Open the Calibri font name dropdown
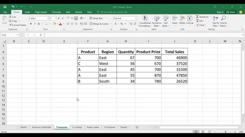 [47, 18]
